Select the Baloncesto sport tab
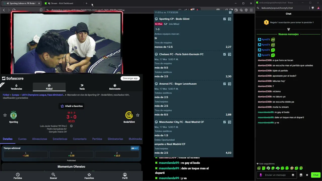Viewport: 322px width, 181px height. click(x=115, y=87)
